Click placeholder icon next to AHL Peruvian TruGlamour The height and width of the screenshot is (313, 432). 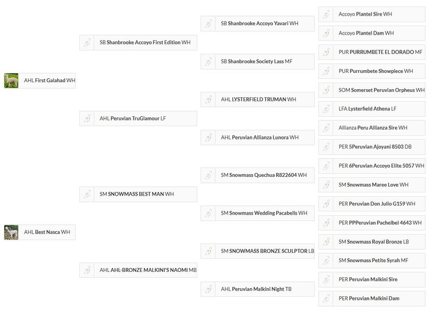pos(87,118)
